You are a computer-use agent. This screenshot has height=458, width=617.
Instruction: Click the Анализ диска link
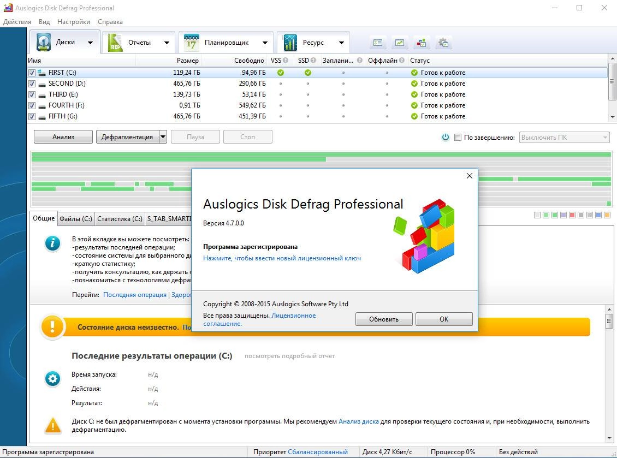(x=359, y=421)
